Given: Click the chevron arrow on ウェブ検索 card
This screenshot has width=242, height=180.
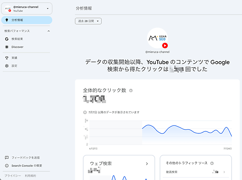Looking at the screenshot, I should click(147, 164).
